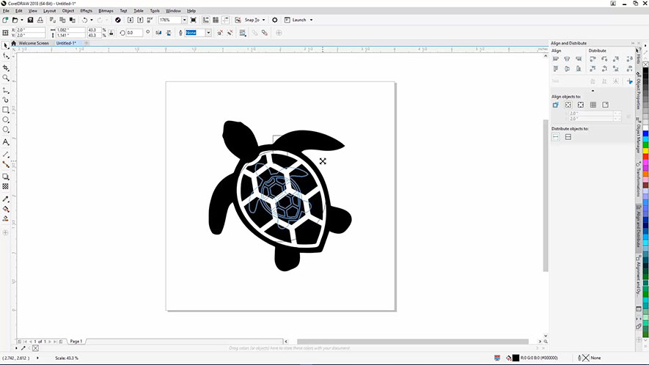649x365 pixels.
Task: Select the Text tool
Action: coord(6,141)
